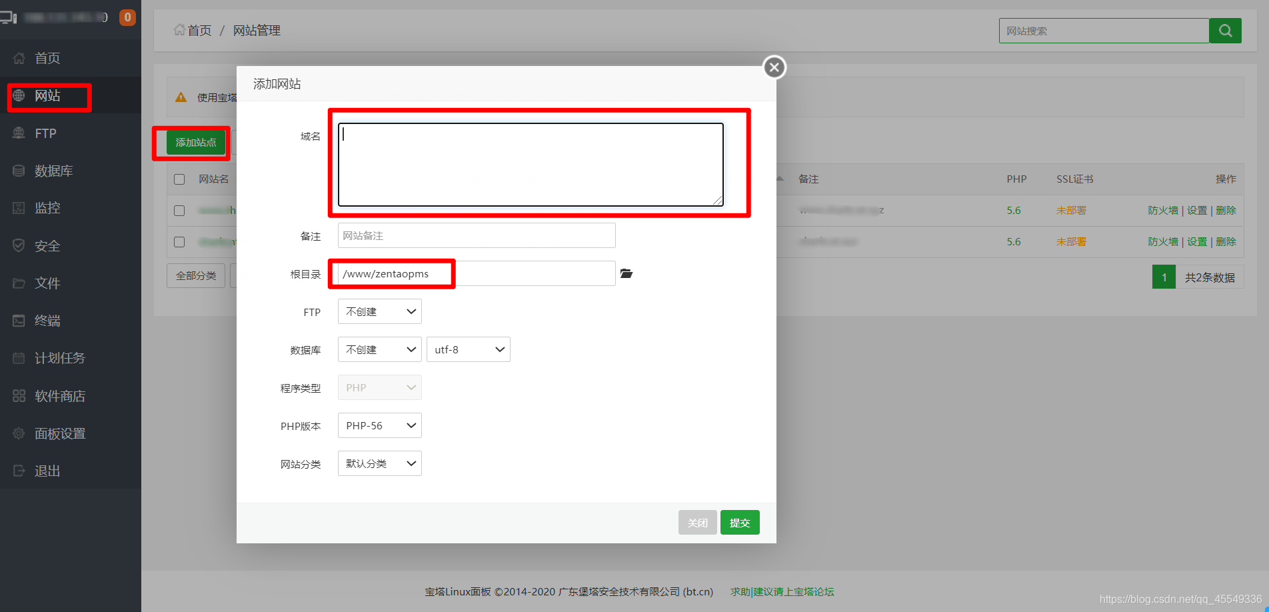
Task: Click the orange notification badge 0
Action: tap(127, 17)
